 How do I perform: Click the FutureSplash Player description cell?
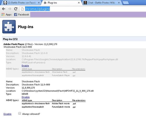click(x=61, y=76)
